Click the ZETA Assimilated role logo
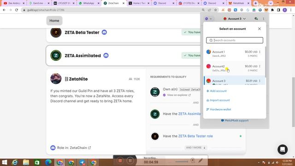The image size is (295, 166). coord(56,55)
